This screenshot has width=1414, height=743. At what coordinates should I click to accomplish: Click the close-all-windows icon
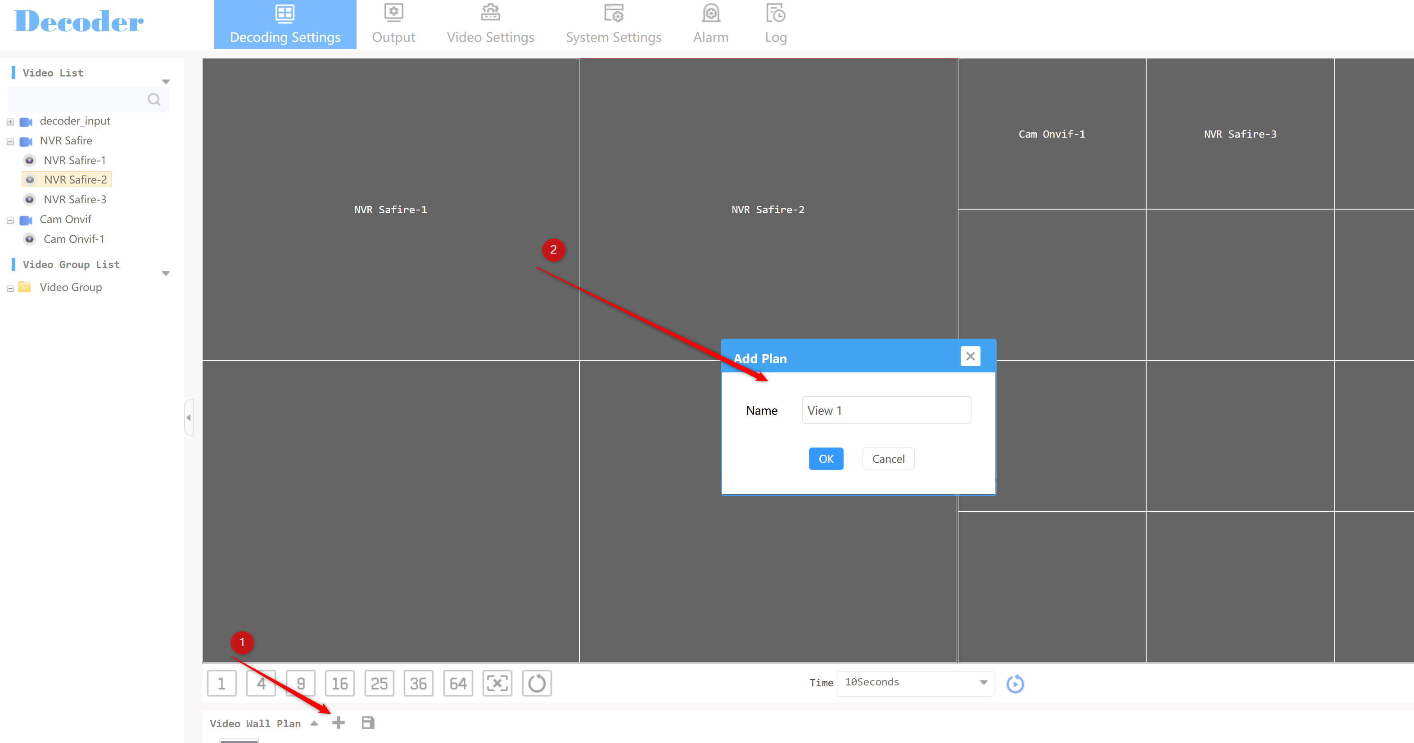pyautogui.click(x=497, y=683)
